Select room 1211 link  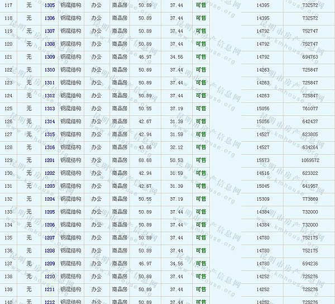(50, 289)
